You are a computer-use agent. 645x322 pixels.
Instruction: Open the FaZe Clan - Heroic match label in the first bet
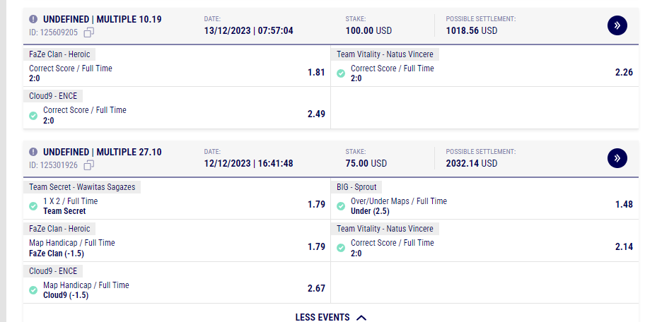coord(59,54)
